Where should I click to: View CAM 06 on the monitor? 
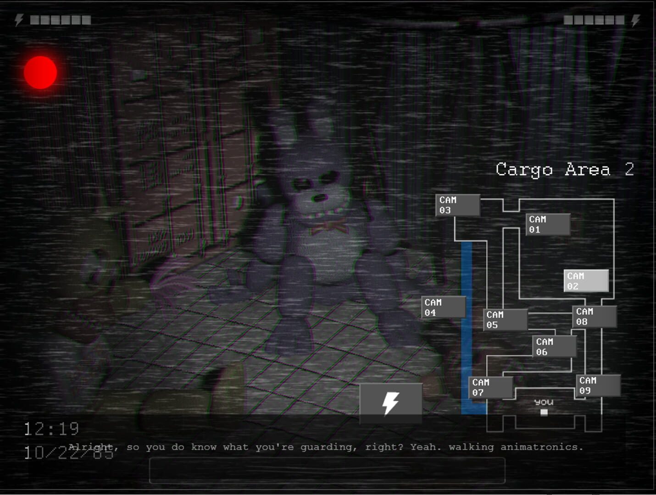coord(554,346)
